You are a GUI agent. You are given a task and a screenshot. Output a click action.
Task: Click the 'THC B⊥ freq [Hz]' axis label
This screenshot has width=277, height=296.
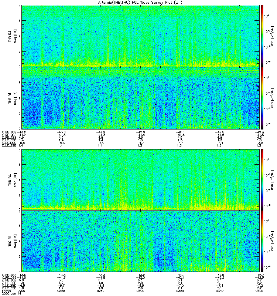13,180
